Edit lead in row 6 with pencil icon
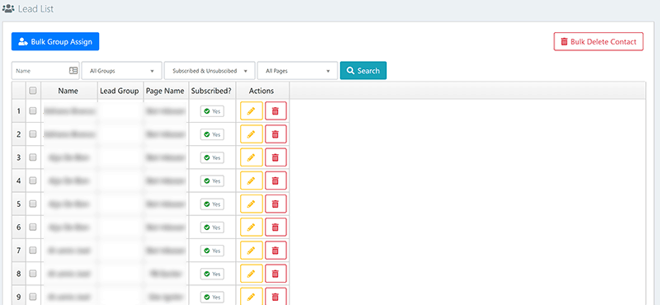The width and height of the screenshot is (660, 305). coord(252,228)
